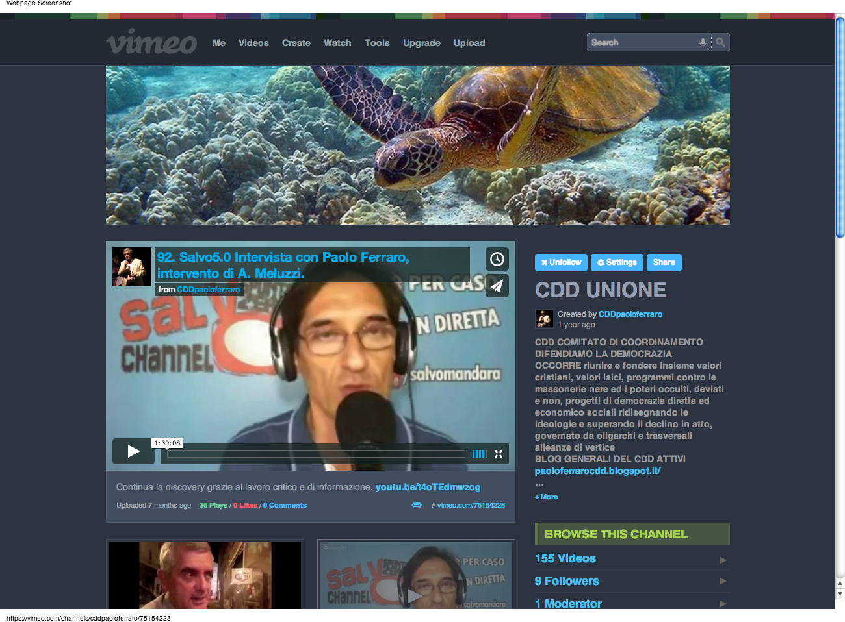Screen dimensions: 845x622
Task: Click the 36 Plays stat
Action: pos(213,505)
